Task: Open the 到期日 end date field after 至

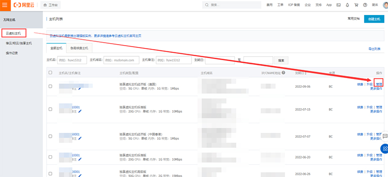Action: point(258,60)
